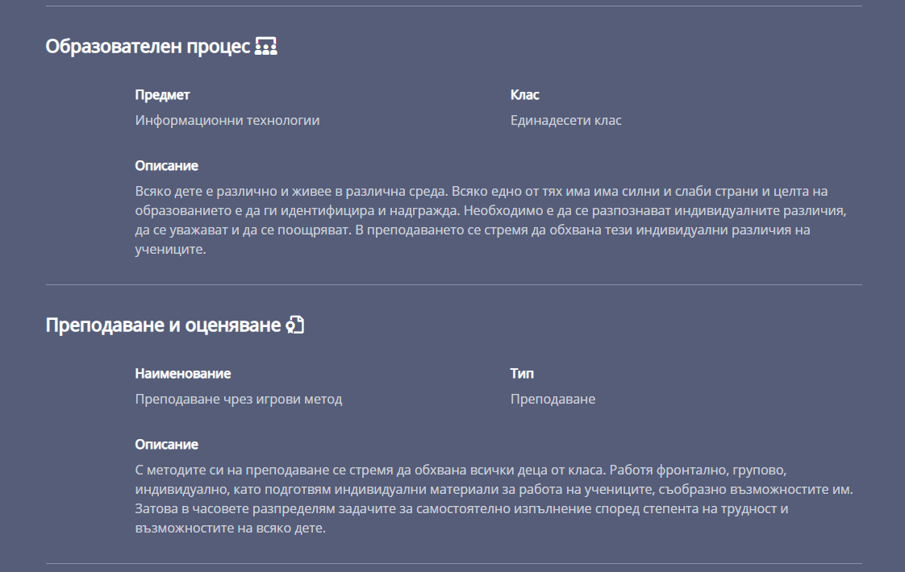This screenshot has width=905, height=572.
Task: Click the Тип field label
Action: tap(522, 374)
